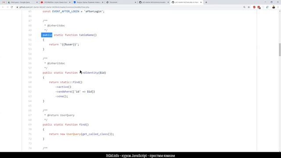This screenshot has width=281, height=158.
Task: Open the tab with the blue shield icon
Action: (88, 2)
